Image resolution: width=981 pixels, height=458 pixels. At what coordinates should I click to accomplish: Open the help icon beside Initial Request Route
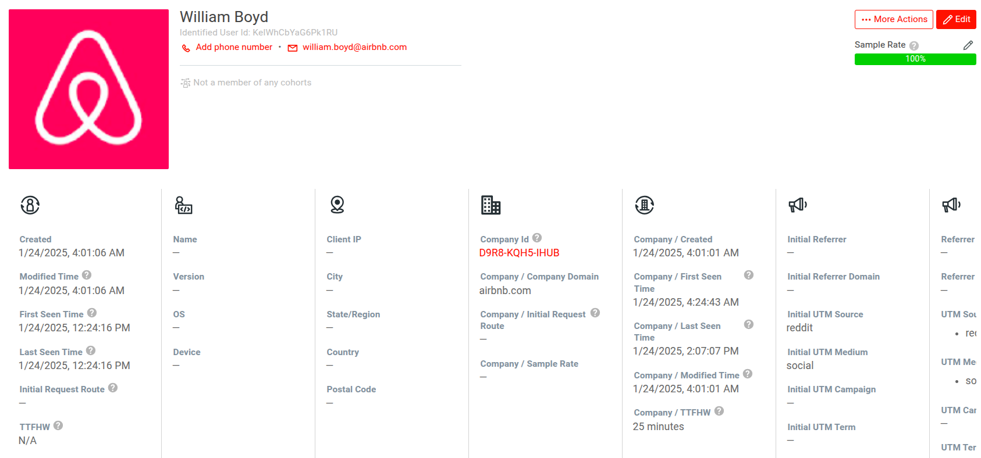click(113, 388)
